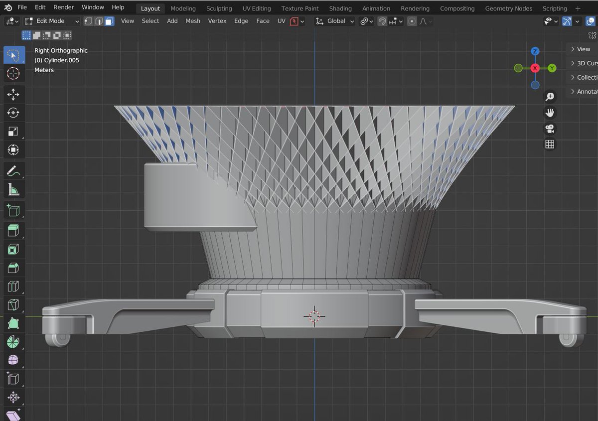Choose Invert selection mode icon
This screenshot has width=598, height=421.
(x=57, y=35)
